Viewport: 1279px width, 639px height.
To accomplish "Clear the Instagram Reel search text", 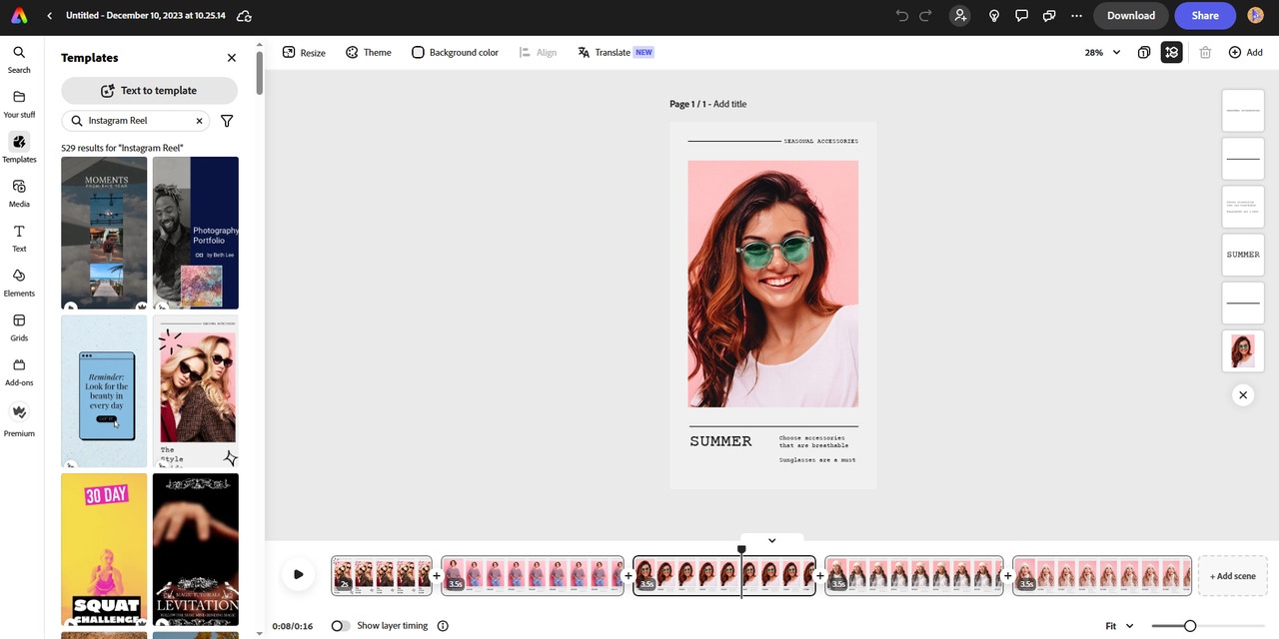I will coord(199,121).
